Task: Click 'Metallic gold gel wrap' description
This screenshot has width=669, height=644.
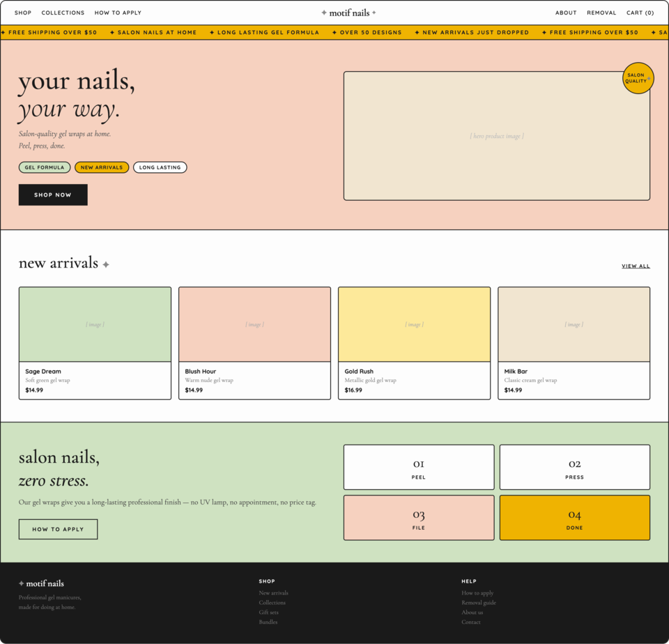Action: click(x=370, y=381)
